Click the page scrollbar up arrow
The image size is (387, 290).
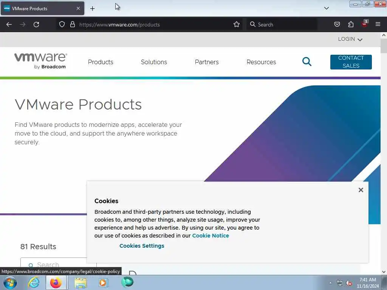tap(384, 35)
